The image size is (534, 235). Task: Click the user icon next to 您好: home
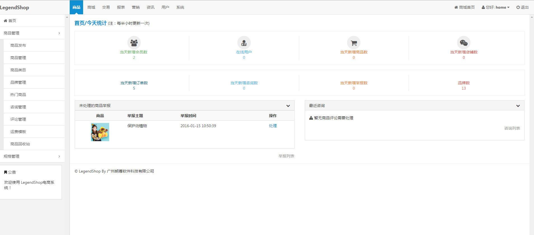coord(483,7)
